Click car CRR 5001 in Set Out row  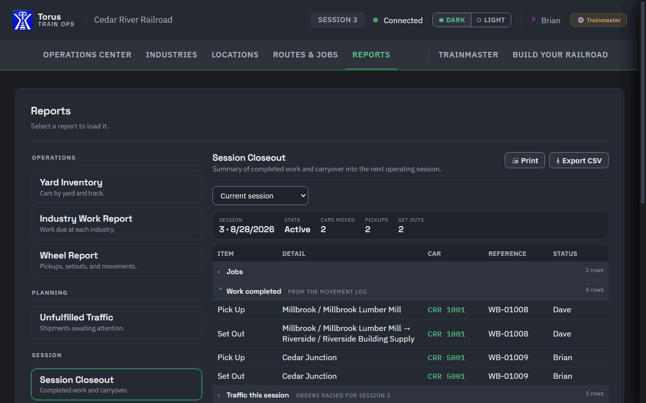pyautogui.click(x=446, y=376)
